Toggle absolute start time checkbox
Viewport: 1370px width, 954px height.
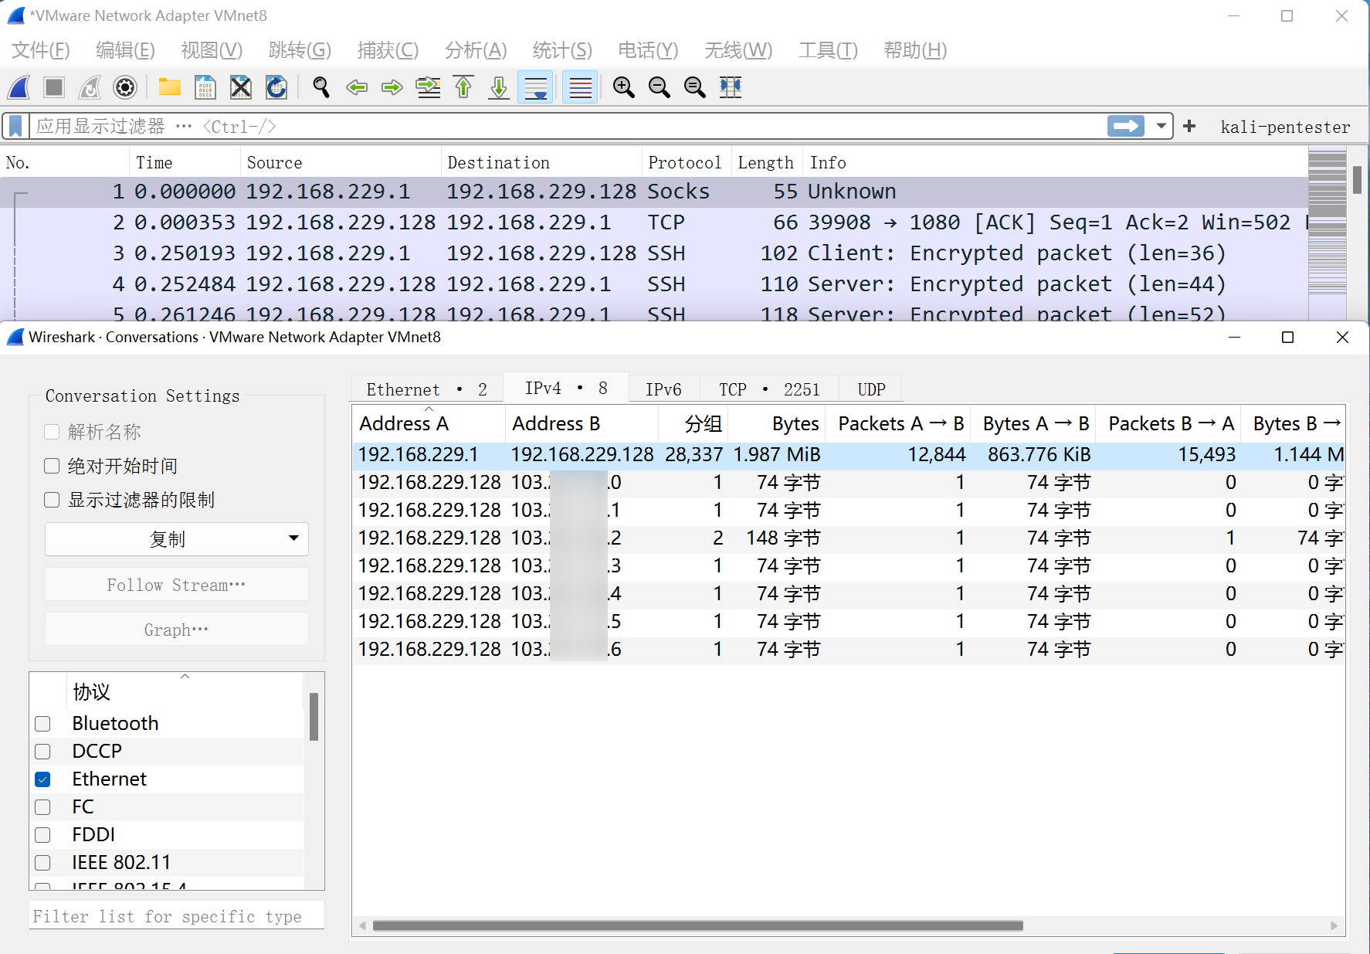click(x=52, y=466)
